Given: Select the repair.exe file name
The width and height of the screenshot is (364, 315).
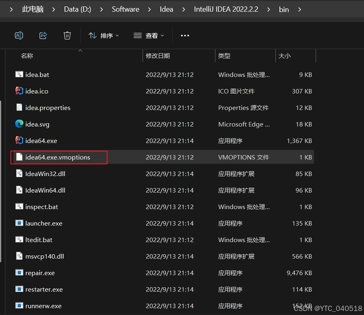Looking at the screenshot, I should pyautogui.click(x=40, y=273).
